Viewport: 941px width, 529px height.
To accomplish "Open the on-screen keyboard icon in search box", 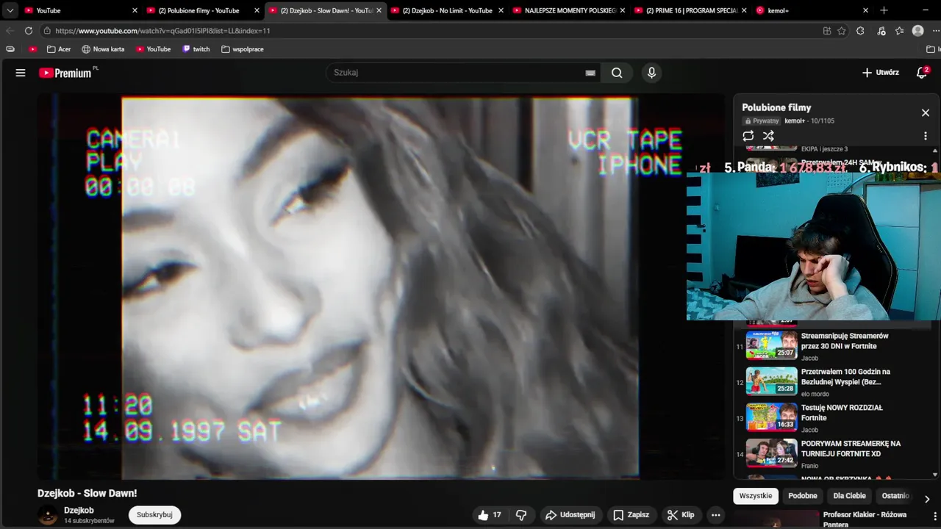I will tap(590, 73).
